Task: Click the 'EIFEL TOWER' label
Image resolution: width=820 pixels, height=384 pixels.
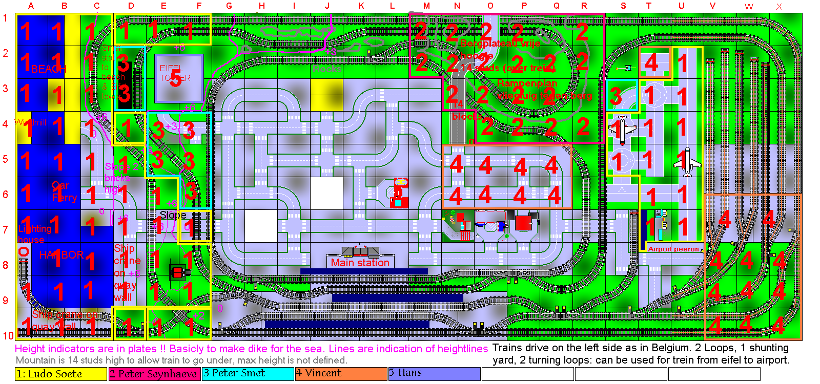Action: [175, 73]
